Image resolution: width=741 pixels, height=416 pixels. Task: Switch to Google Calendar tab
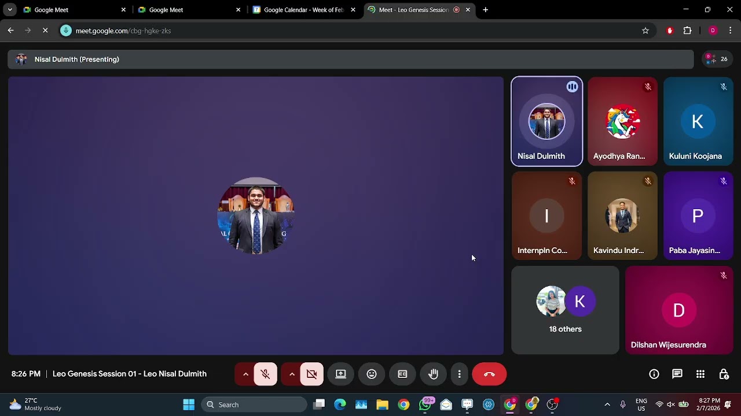302,10
